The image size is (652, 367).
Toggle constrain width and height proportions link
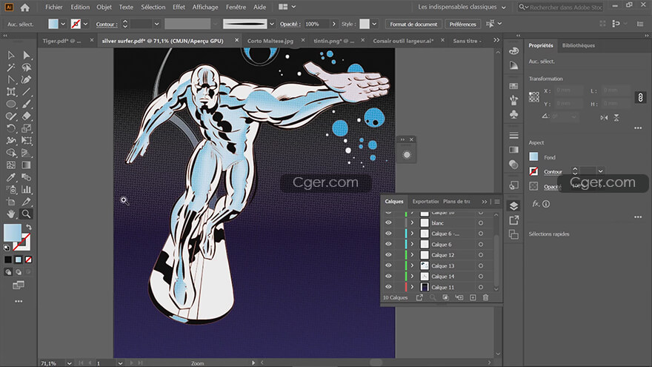pos(640,97)
